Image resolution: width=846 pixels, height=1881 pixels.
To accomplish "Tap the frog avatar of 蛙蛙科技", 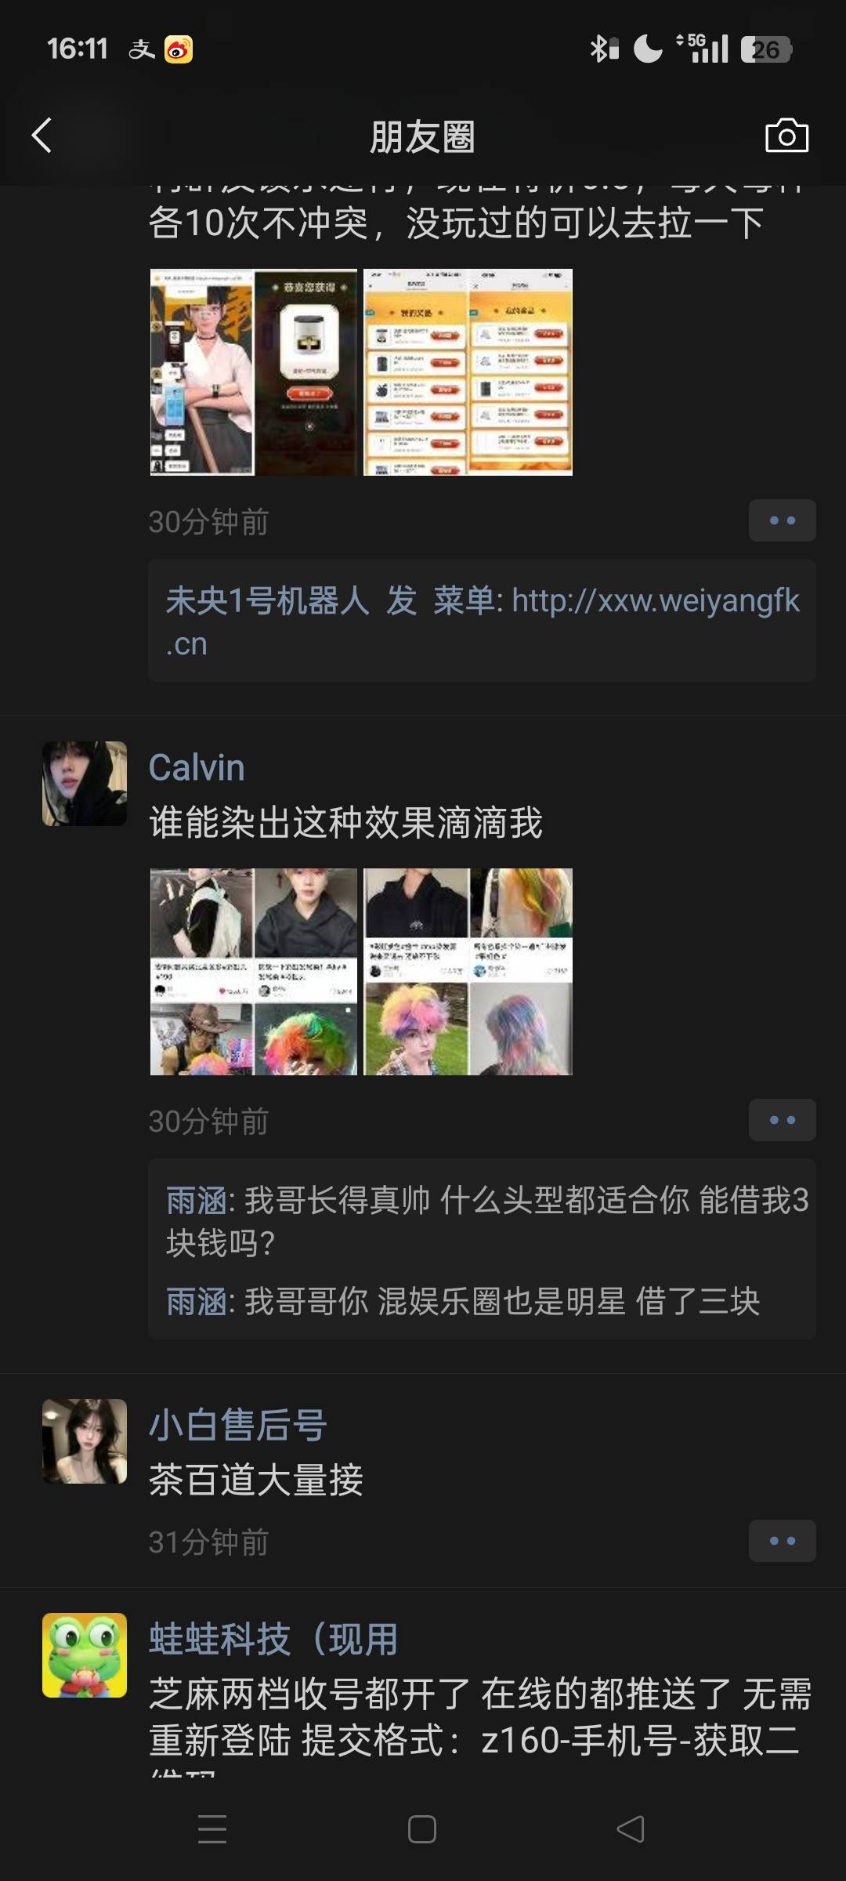I will pos(85,1654).
